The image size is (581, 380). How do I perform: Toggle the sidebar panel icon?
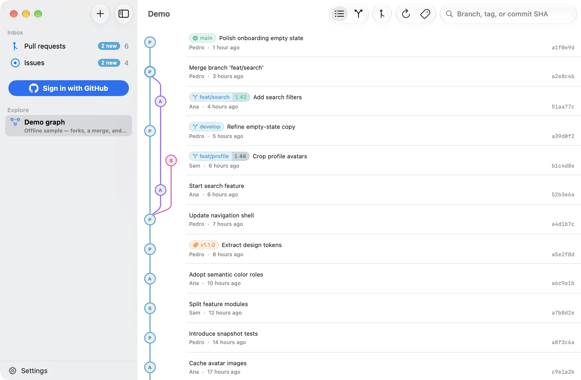pos(123,14)
